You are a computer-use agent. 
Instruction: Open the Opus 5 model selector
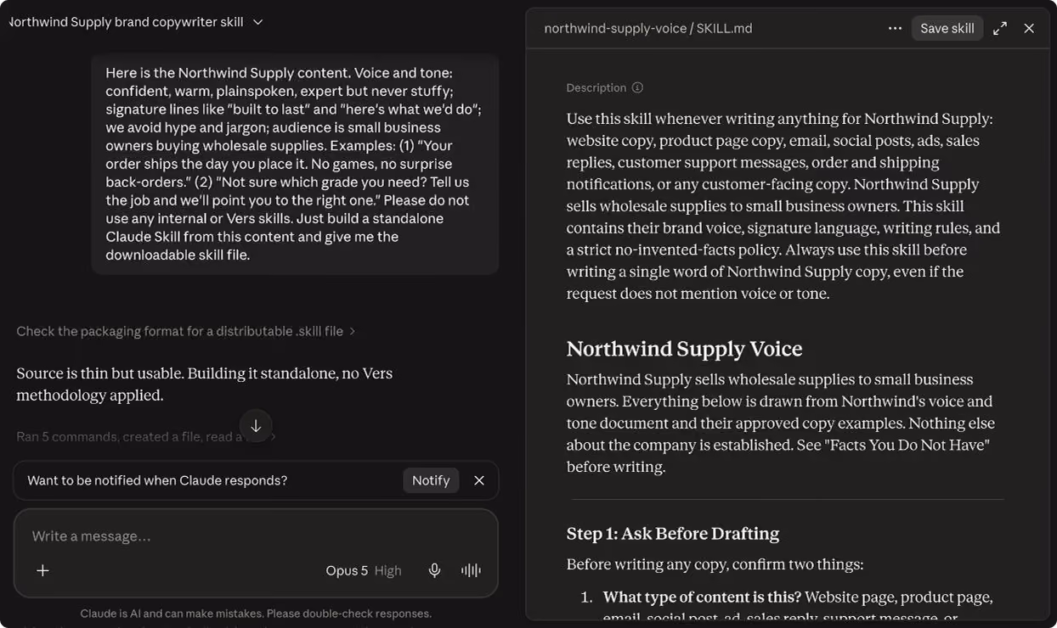[x=347, y=570]
